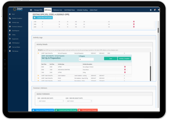Expand the Jacket Installation activity row
The height and width of the screenshot is (121, 170).
pyautogui.click(x=38, y=76)
